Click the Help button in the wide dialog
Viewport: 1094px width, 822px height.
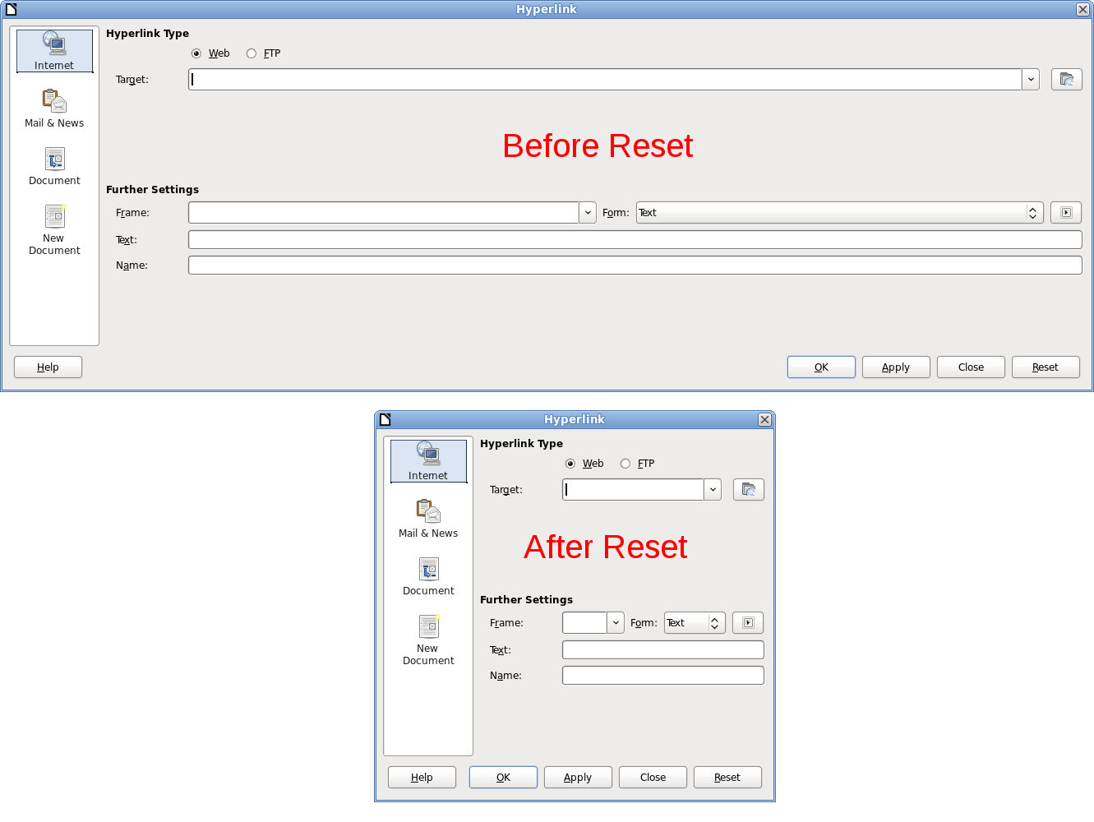tap(48, 367)
